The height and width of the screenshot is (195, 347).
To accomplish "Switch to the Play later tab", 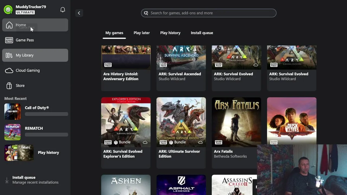I will pyautogui.click(x=142, y=33).
